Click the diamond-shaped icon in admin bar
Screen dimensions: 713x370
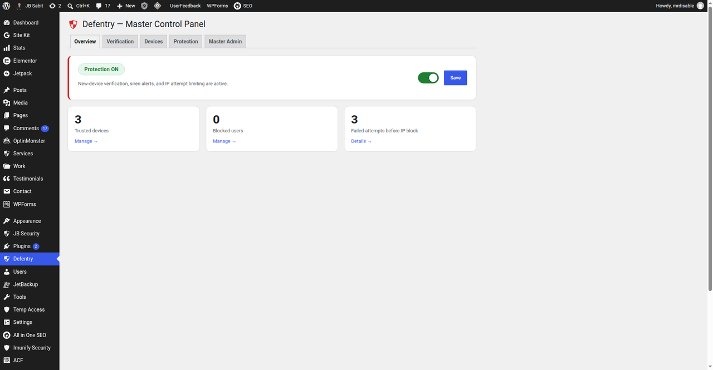coord(157,6)
